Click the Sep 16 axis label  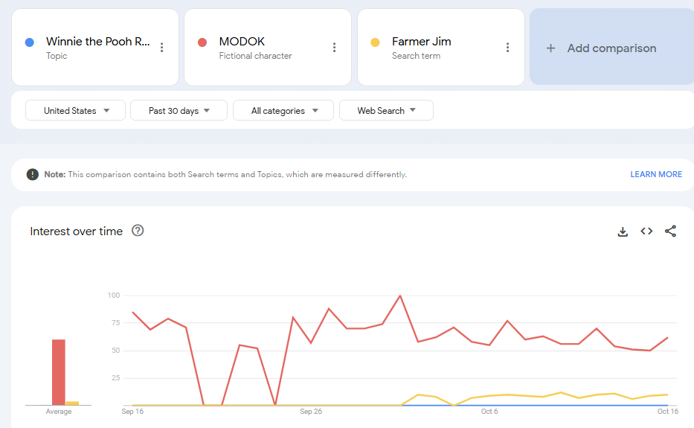[132, 412]
